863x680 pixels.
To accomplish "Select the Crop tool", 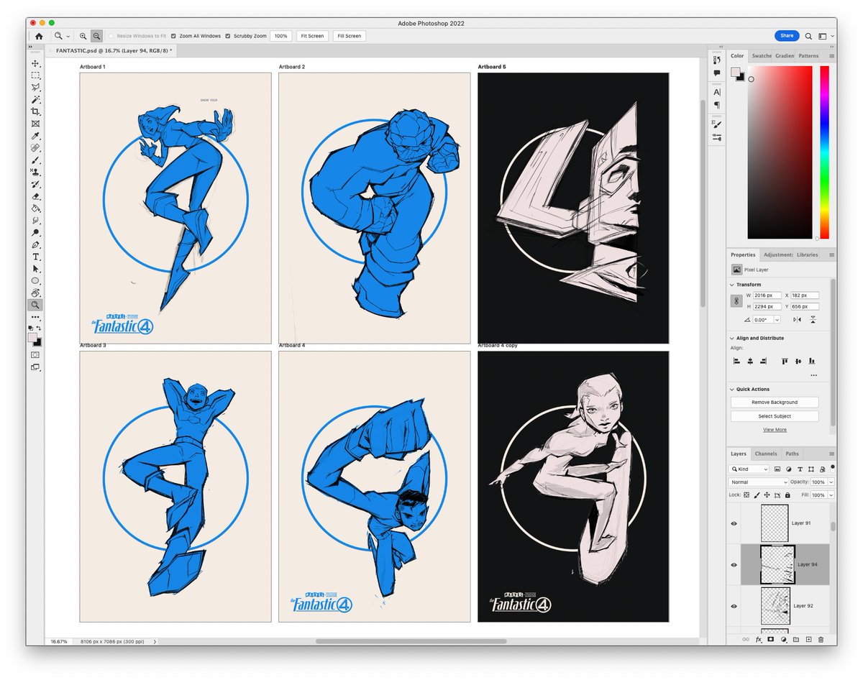I will (35, 111).
